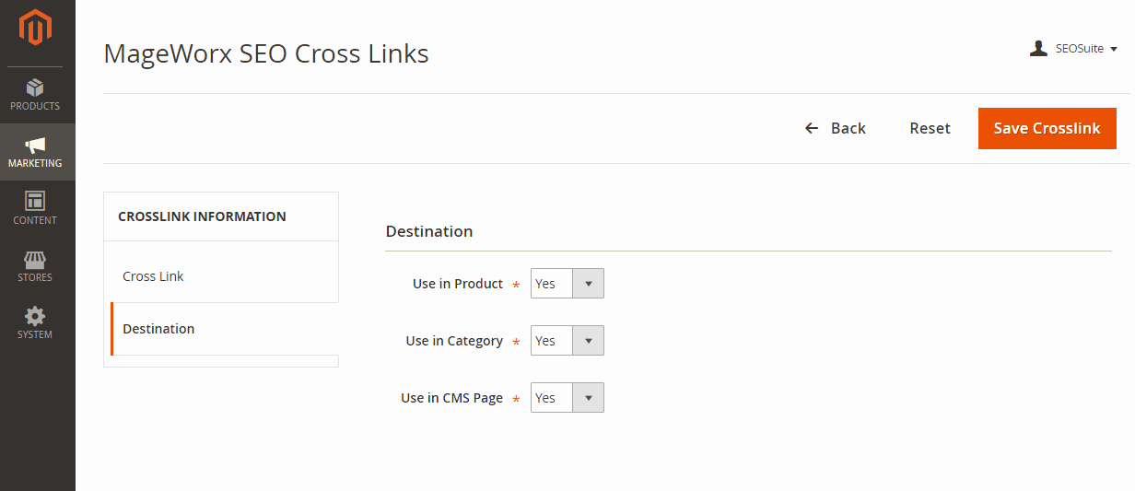Click the Use in Product label

(x=458, y=284)
